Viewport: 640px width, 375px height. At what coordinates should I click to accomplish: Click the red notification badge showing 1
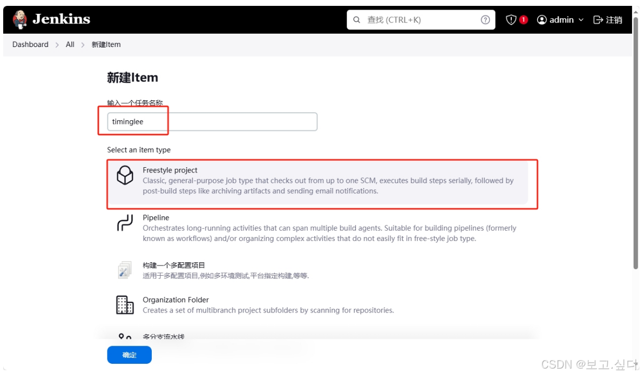[523, 19]
